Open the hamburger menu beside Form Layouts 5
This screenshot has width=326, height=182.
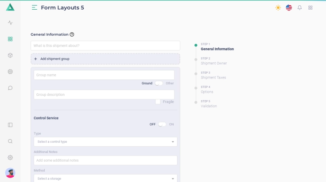coord(35,8)
